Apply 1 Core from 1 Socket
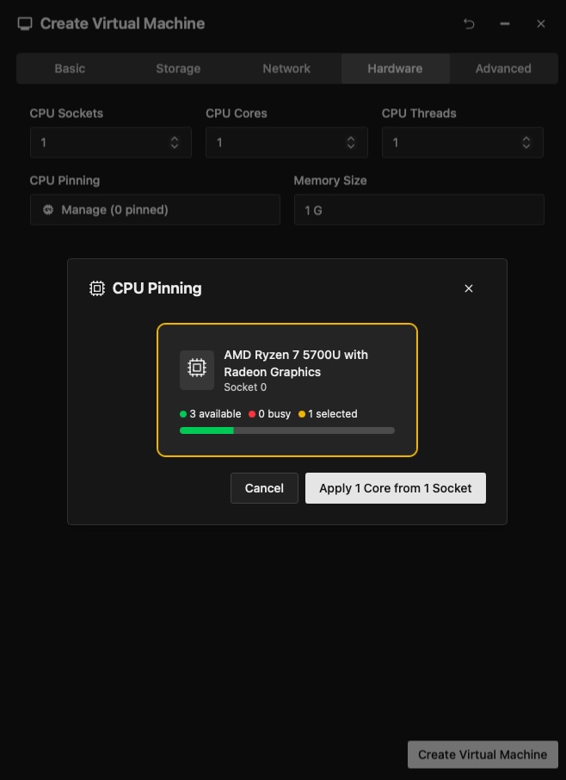Image resolution: width=566 pixels, height=780 pixels. point(395,488)
